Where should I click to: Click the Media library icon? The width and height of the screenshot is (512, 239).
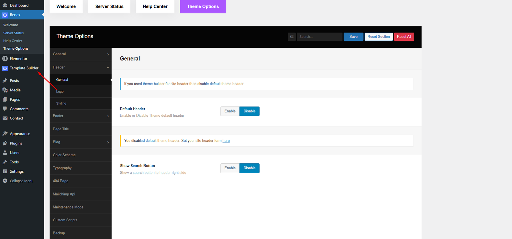tap(5, 90)
